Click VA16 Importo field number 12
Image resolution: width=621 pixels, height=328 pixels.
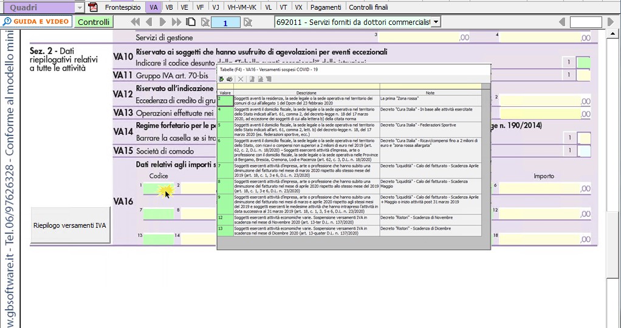point(545,214)
